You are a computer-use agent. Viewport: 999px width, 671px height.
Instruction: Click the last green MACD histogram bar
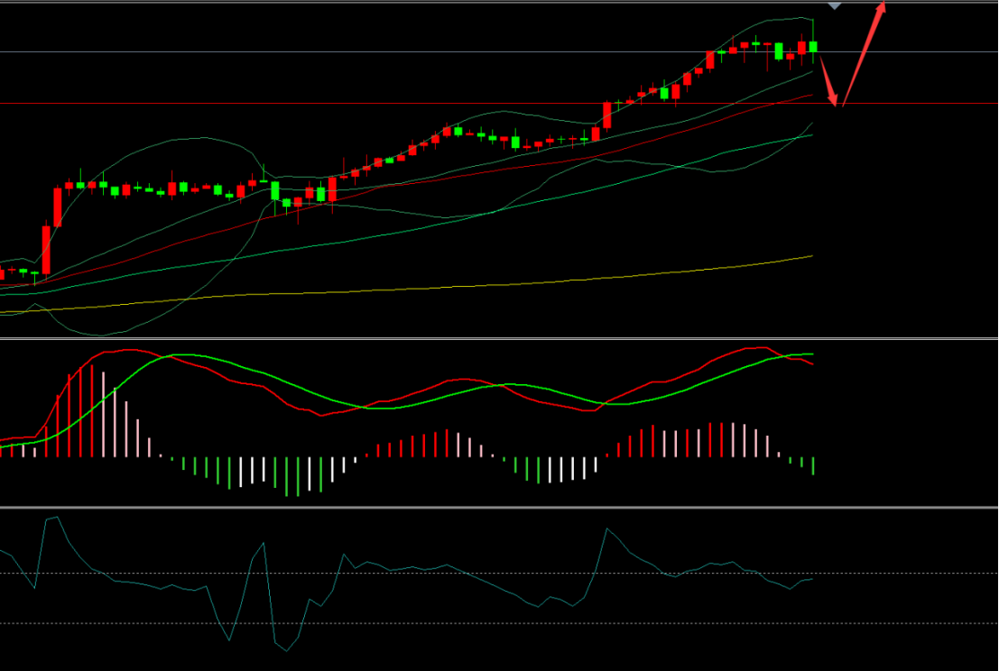[x=814, y=466]
